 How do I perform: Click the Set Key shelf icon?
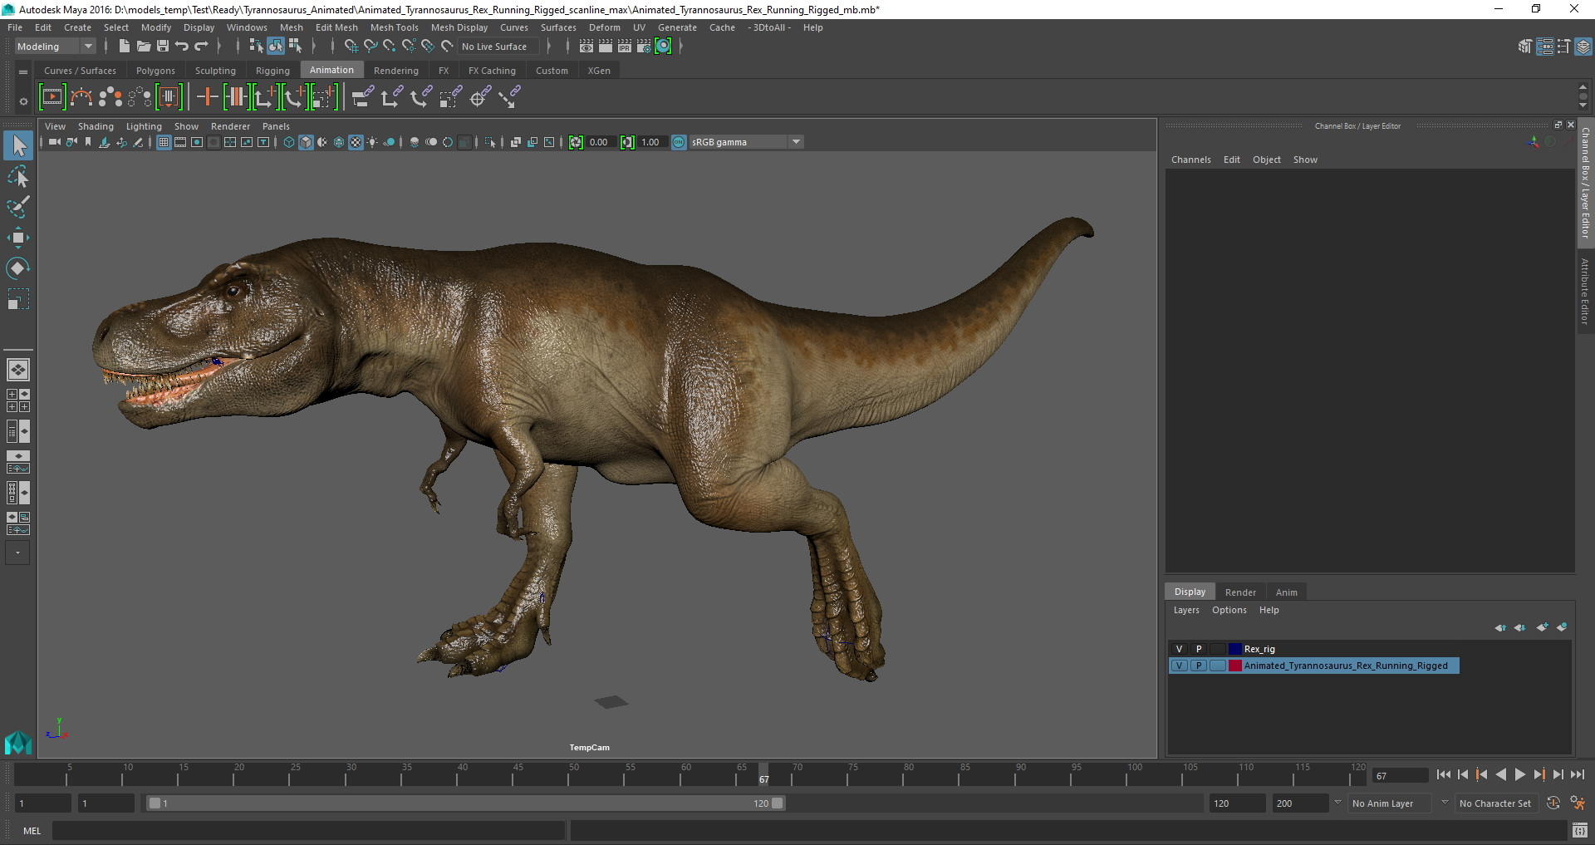207,97
